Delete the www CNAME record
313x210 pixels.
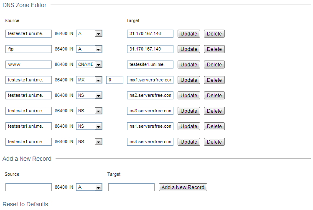click(x=214, y=65)
